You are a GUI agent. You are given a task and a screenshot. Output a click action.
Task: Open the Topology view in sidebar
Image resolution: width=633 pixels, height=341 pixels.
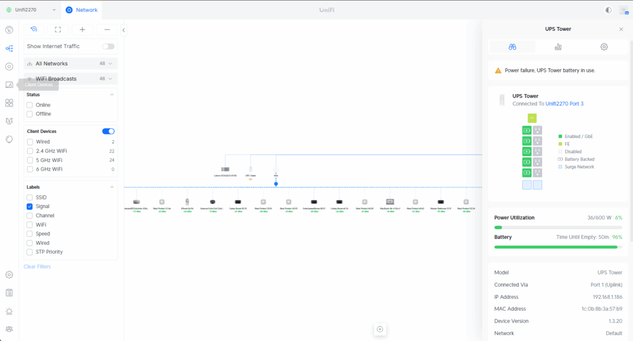(9, 48)
